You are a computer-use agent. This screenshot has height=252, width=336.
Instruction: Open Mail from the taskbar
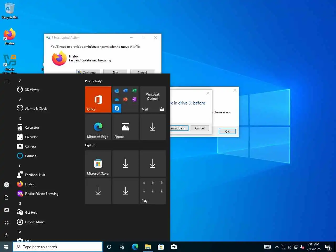174,247
